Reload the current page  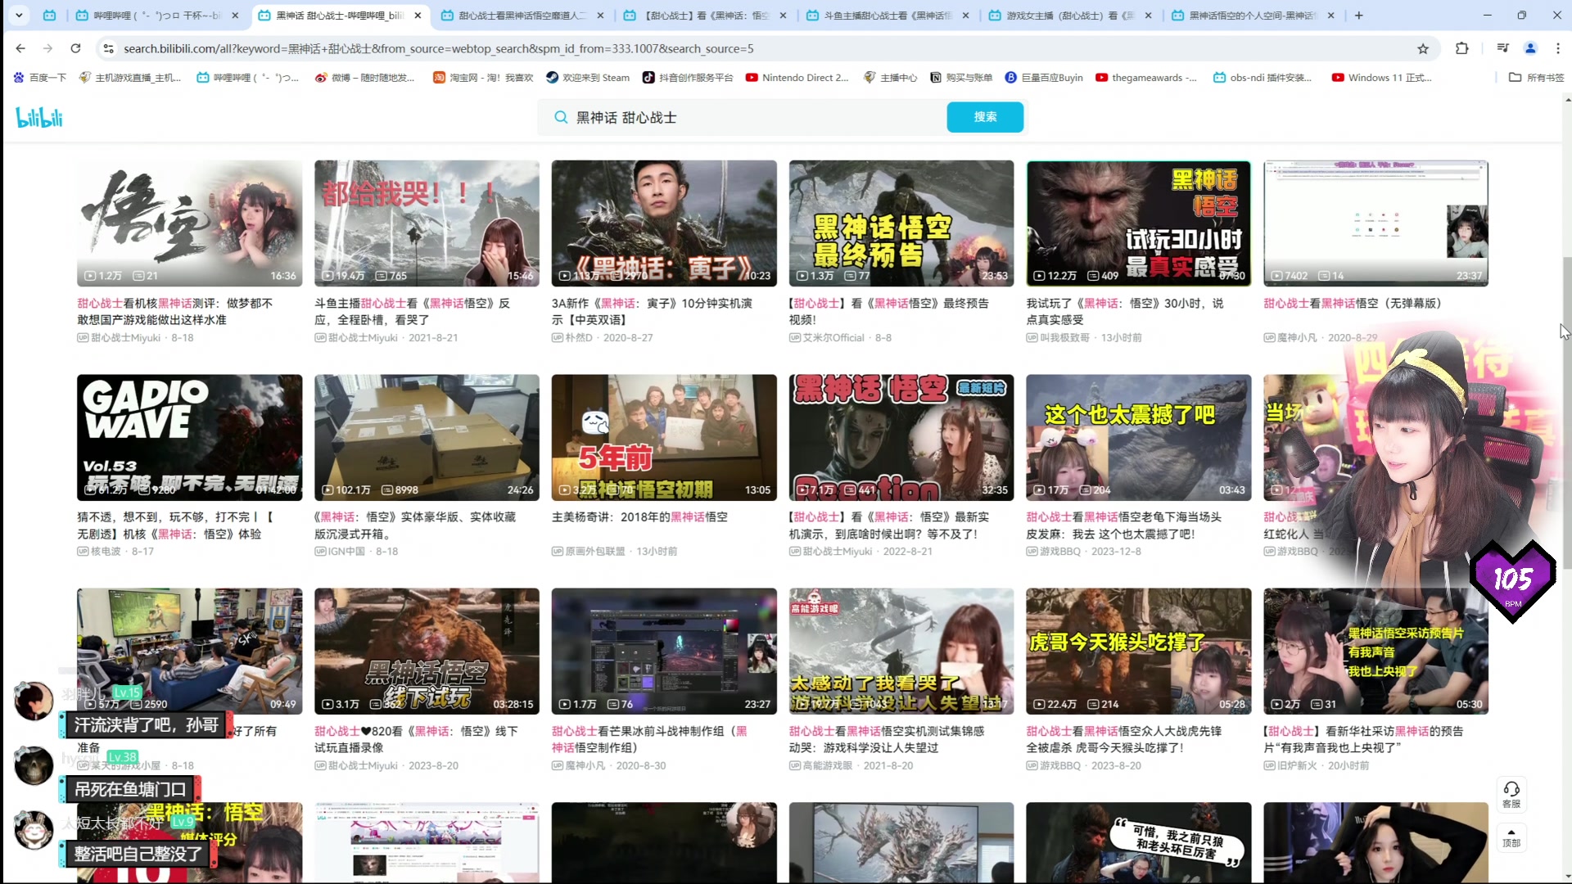coord(75,48)
